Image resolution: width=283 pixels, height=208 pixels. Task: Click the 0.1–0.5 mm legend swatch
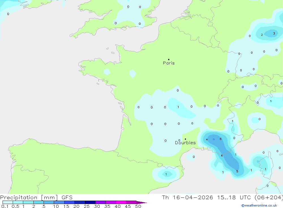point(8,202)
